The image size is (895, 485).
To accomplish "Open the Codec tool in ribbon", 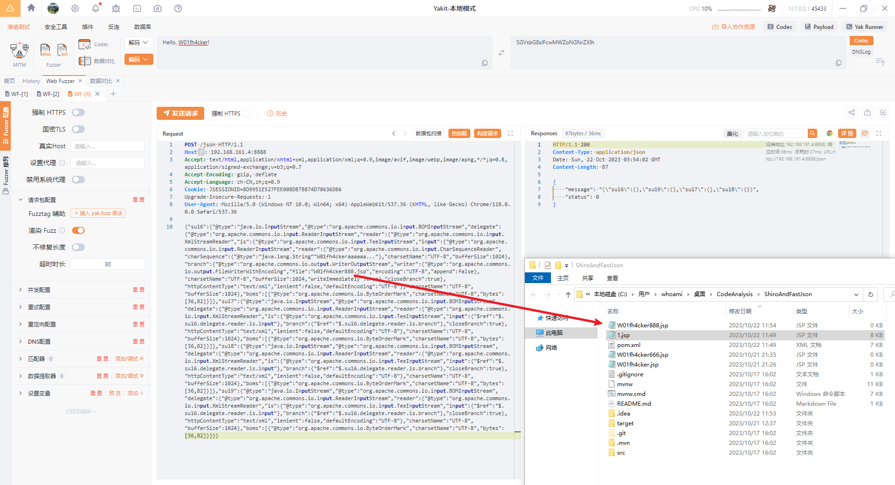I will (x=94, y=44).
